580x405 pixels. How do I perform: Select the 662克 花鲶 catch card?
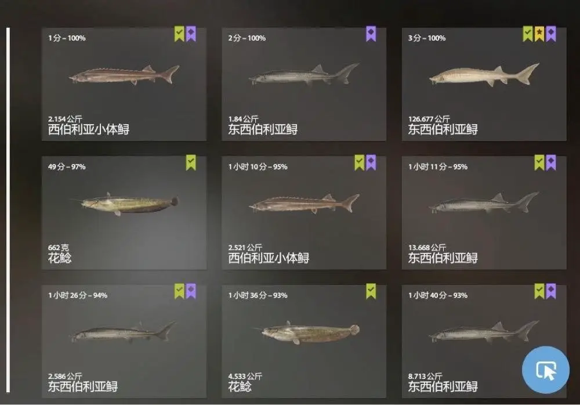[124, 213]
